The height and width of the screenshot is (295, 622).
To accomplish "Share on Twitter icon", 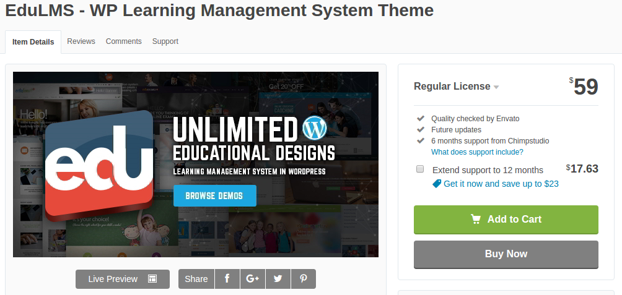I will pyautogui.click(x=278, y=279).
